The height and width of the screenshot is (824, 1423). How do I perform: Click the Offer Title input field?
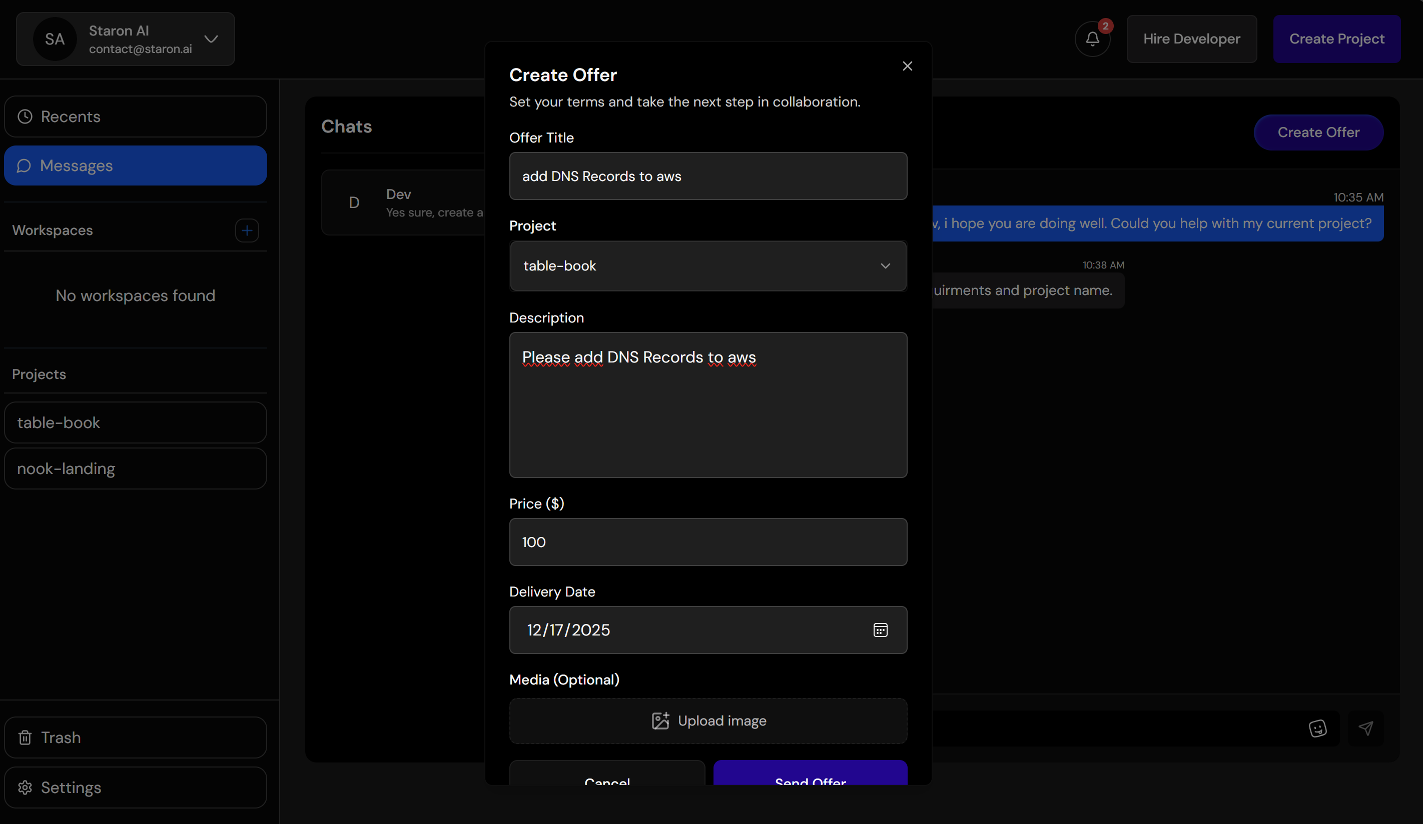click(x=708, y=176)
